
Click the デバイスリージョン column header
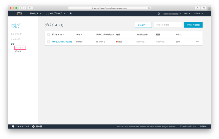click(105, 35)
